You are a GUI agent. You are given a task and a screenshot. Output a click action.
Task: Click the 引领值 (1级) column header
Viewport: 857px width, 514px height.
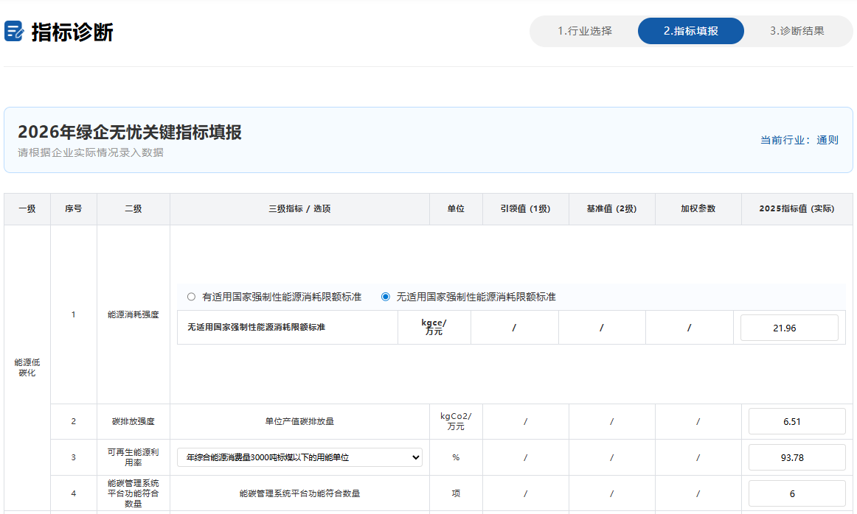click(525, 209)
